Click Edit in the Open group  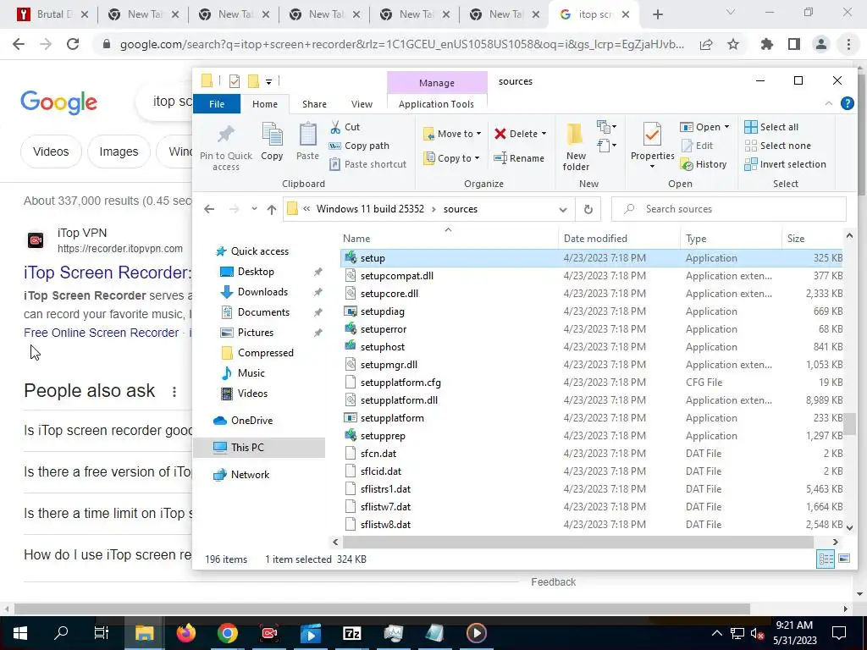click(698, 146)
